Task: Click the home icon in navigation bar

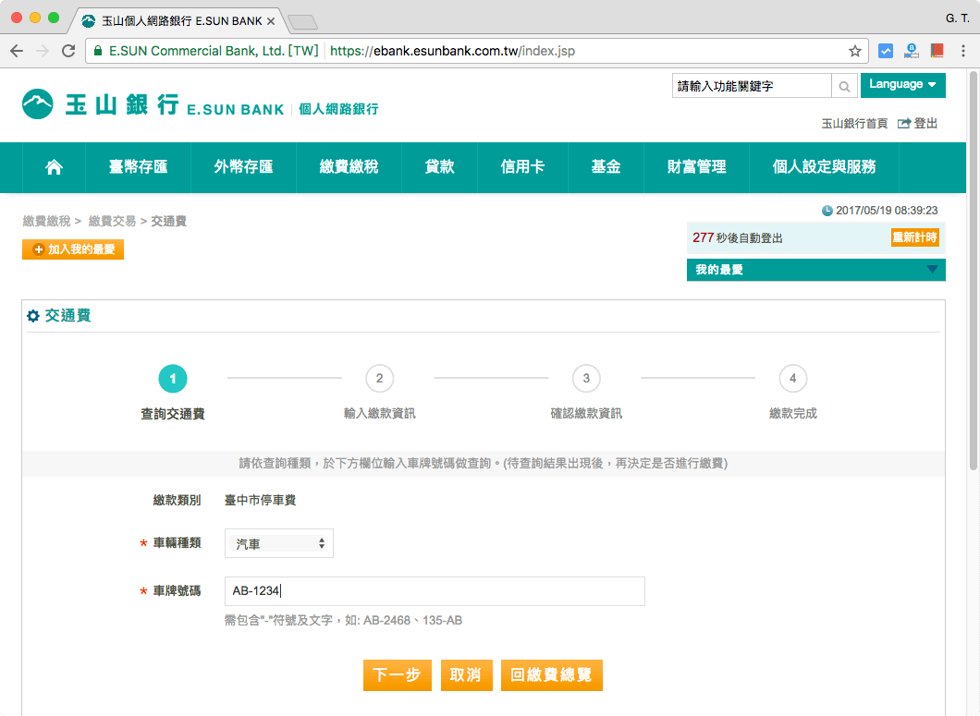Action: pyautogui.click(x=55, y=167)
